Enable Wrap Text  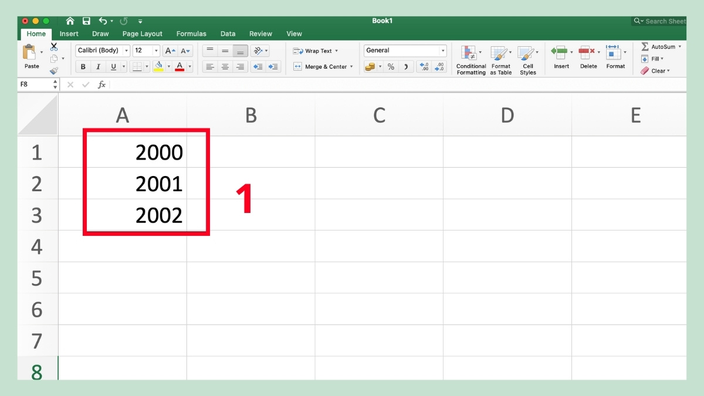(x=317, y=50)
